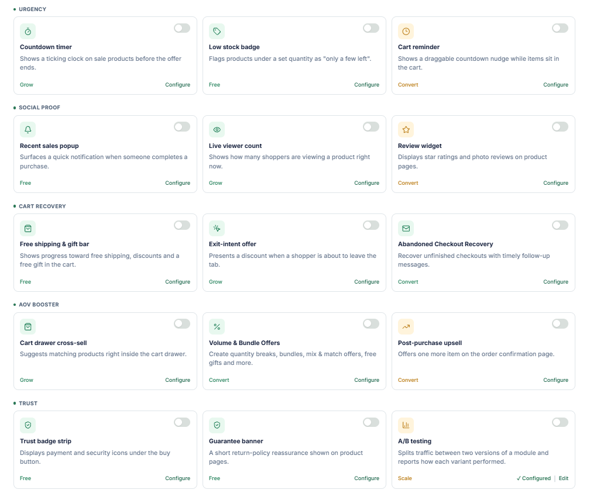Enable Free shipping & gift bar toggle
Image resolution: width=590 pixels, height=500 pixels.
(x=182, y=225)
